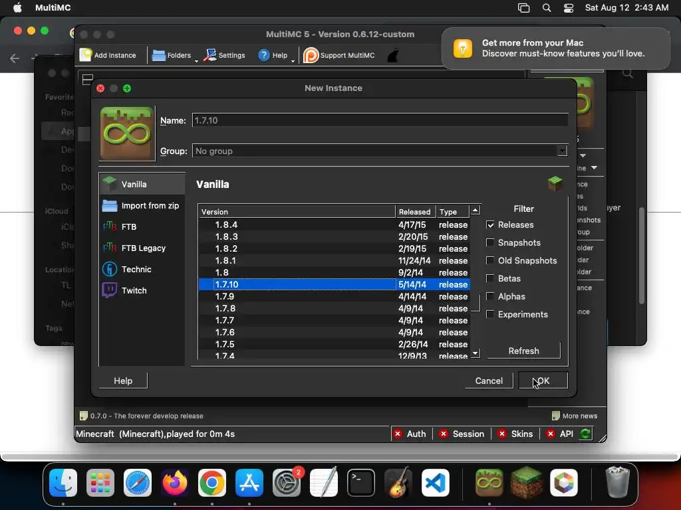The height and width of the screenshot is (510, 681).
Task: Open Spotlight search in menu bar
Action: (x=547, y=8)
